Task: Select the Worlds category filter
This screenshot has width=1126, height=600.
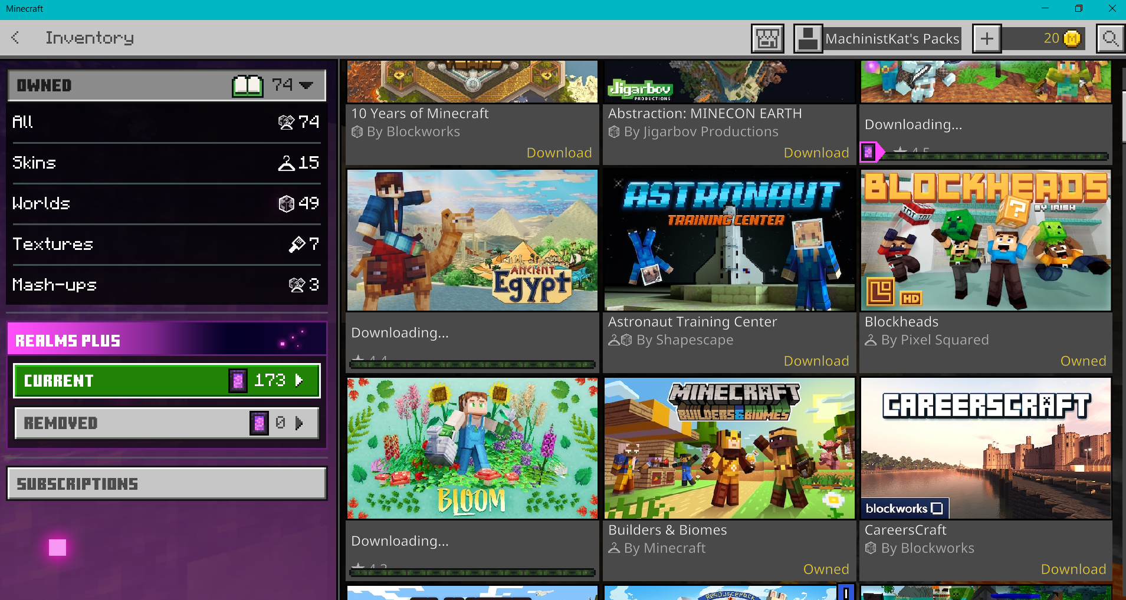Action: point(166,203)
